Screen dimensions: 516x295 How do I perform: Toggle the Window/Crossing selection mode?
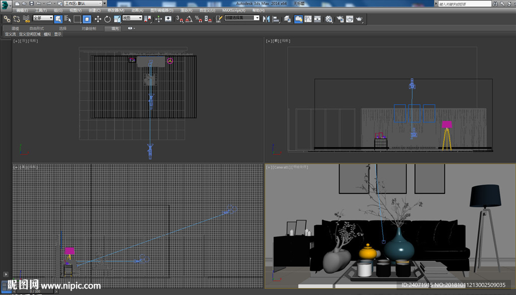[x=87, y=19]
